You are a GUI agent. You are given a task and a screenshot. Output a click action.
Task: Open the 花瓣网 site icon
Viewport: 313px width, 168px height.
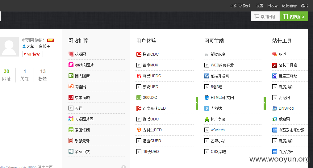click(71, 54)
